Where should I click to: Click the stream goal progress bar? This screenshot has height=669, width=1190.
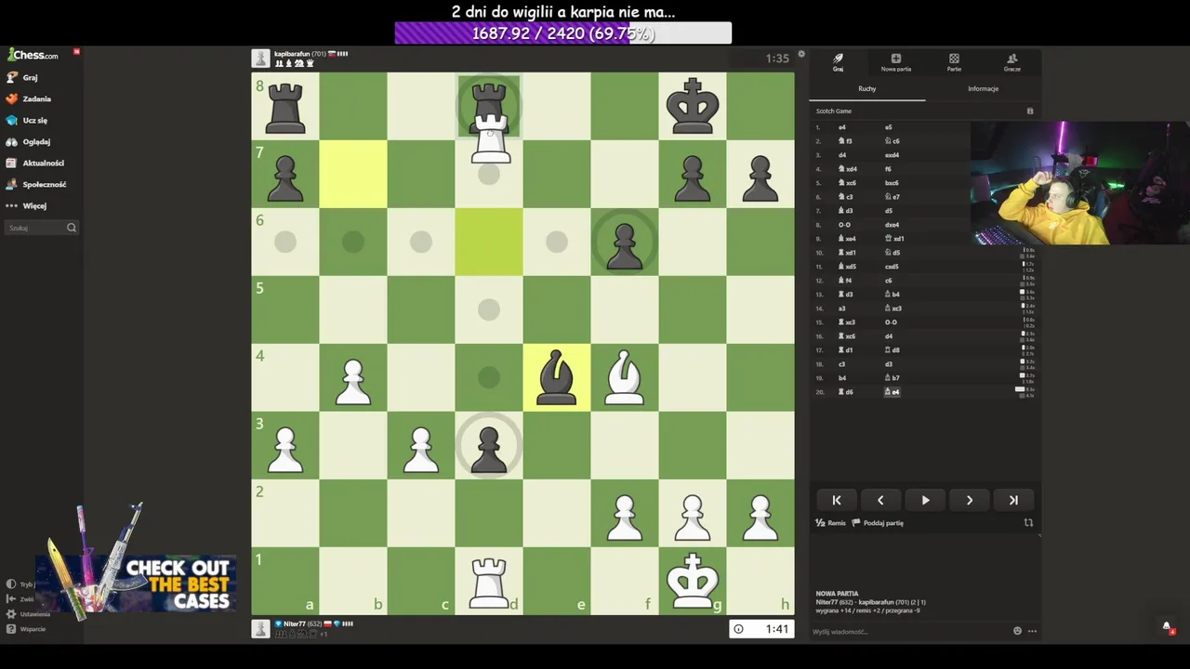click(563, 33)
